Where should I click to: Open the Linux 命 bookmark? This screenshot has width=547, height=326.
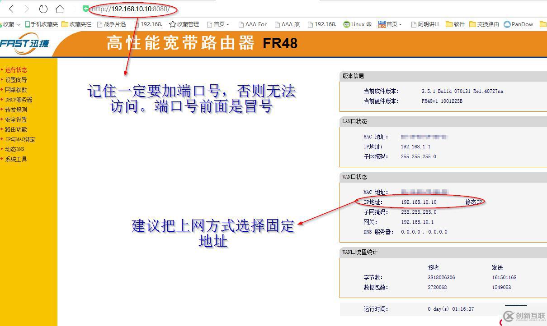tap(357, 24)
